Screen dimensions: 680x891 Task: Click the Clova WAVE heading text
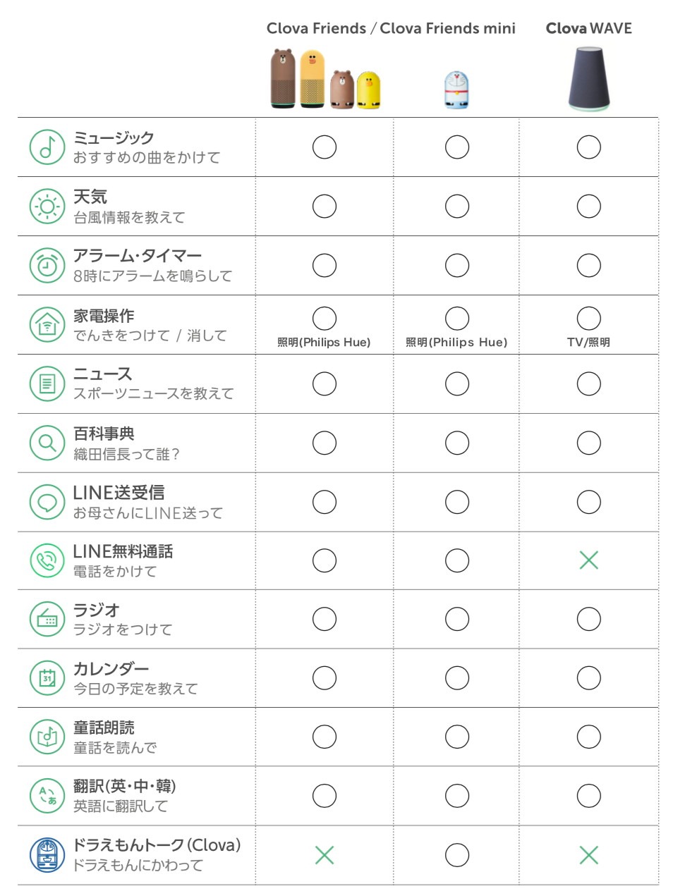(x=588, y=28)
